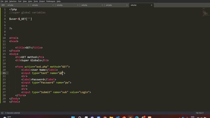The width and height of the screenshot is (210, 118).
Task: Click the "<hr>" tag on line 26
Action: 24,89
